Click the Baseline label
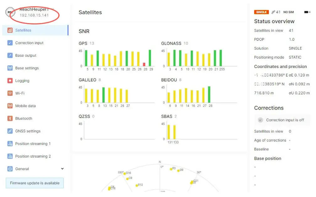The height and width of the screenshot is (197, 316). 261,149
